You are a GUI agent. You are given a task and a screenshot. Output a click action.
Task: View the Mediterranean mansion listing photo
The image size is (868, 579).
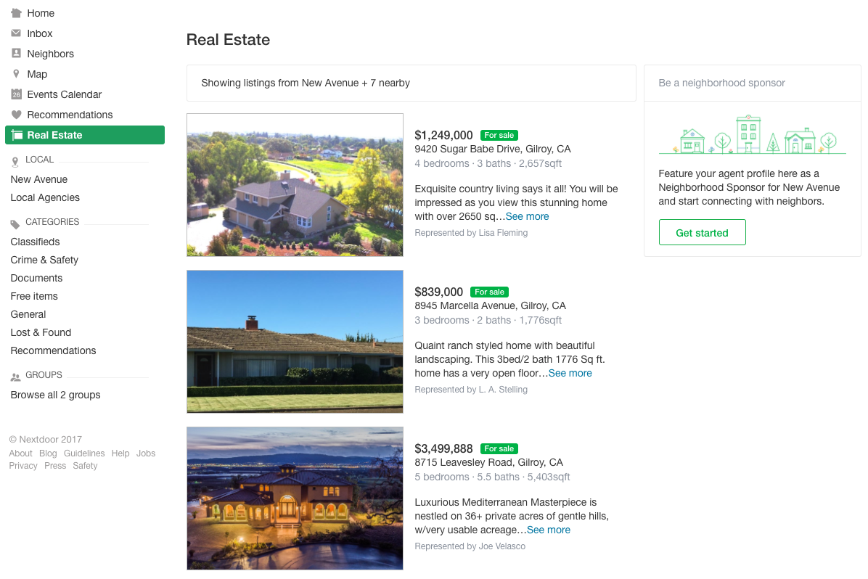click(295, 498)
